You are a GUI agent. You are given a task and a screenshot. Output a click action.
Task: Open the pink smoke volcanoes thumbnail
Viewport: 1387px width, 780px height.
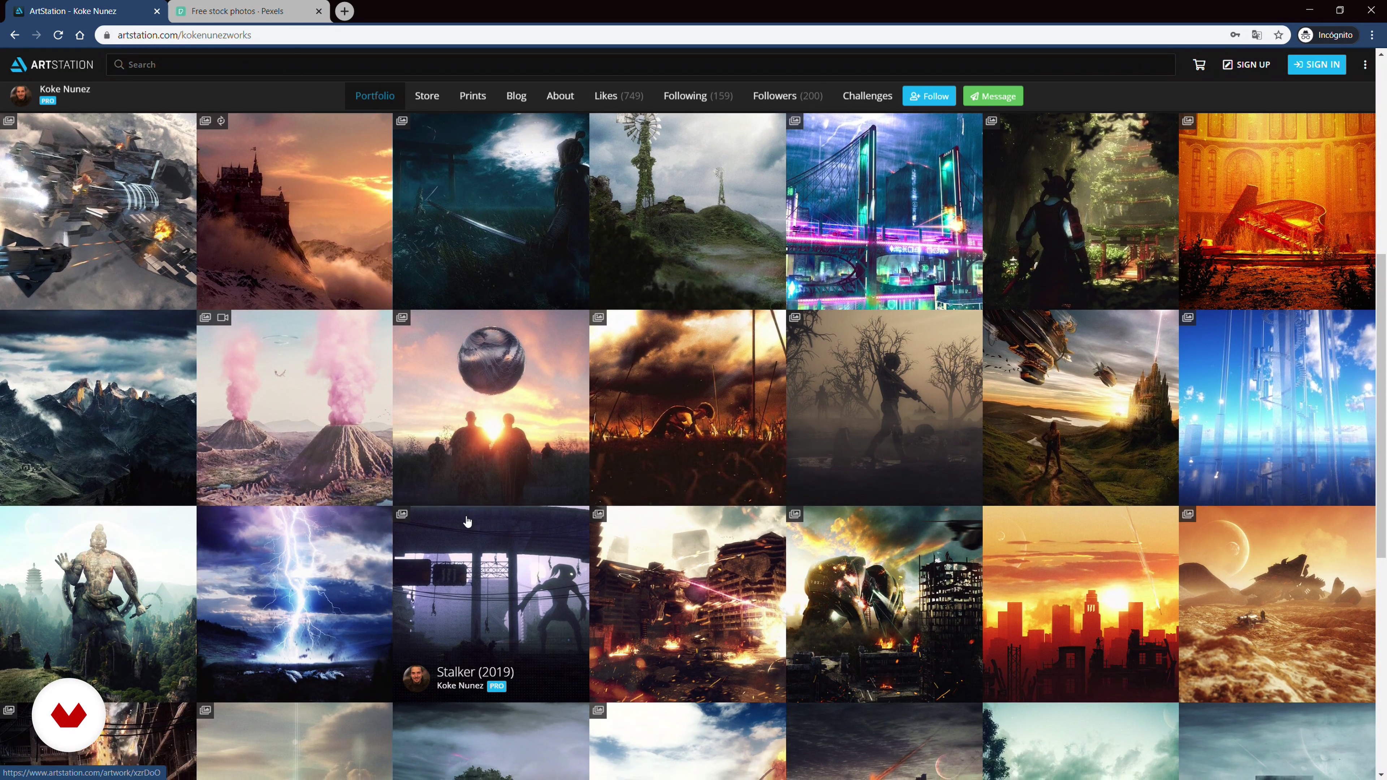point(294,407)
